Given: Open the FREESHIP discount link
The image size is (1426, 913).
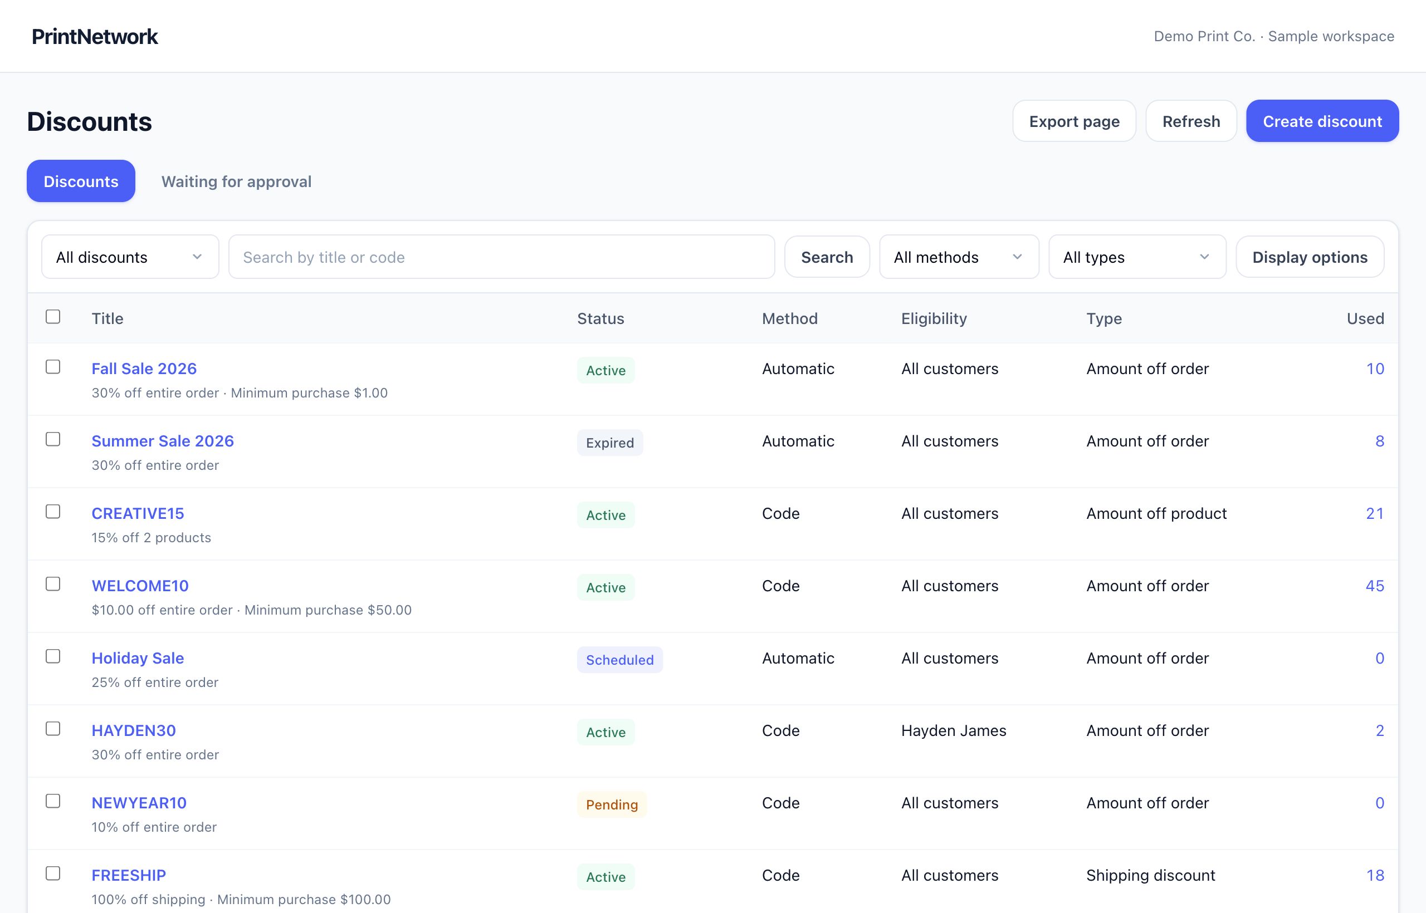Looking at the screenshot, I should pos(129,875).
